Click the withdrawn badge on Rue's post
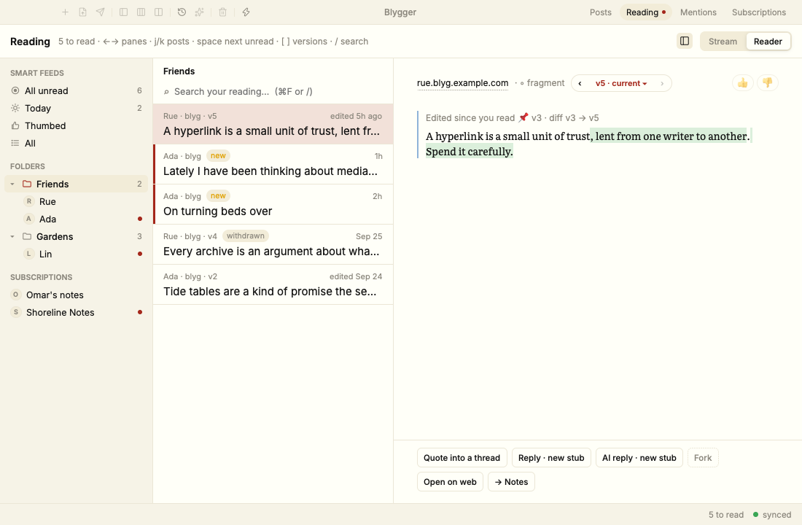The image size is (802, 525). (x=246, y=236)
